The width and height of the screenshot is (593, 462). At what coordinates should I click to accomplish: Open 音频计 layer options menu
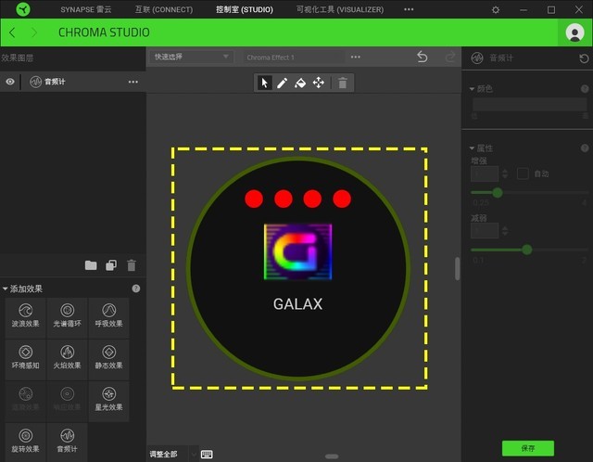(133, 82)
